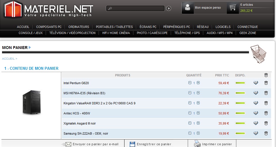Increase quantity of Intel Pentium G620
The width and height of the screenshot is (276, 147).
[x=198, y=83]
